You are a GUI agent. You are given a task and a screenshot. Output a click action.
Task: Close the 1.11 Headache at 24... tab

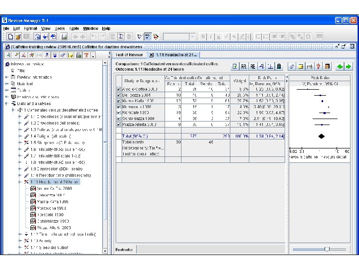click(x=152, y=55)
